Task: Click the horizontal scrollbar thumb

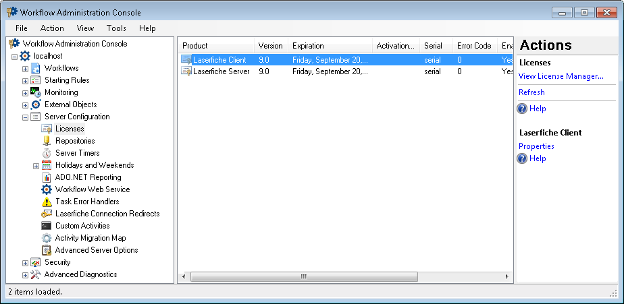Action: (x=304, y=276)
